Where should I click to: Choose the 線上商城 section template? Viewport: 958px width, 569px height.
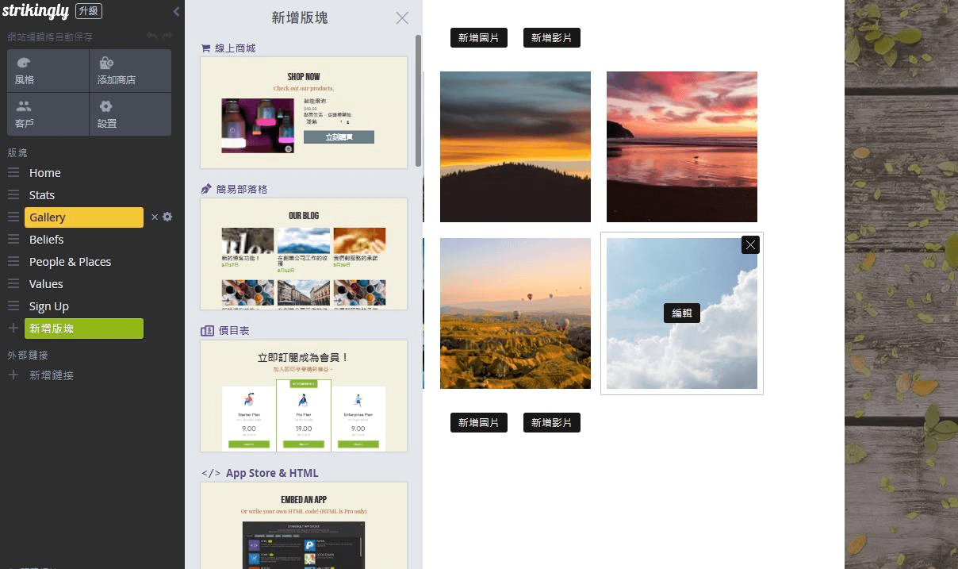tap(304, 112)
